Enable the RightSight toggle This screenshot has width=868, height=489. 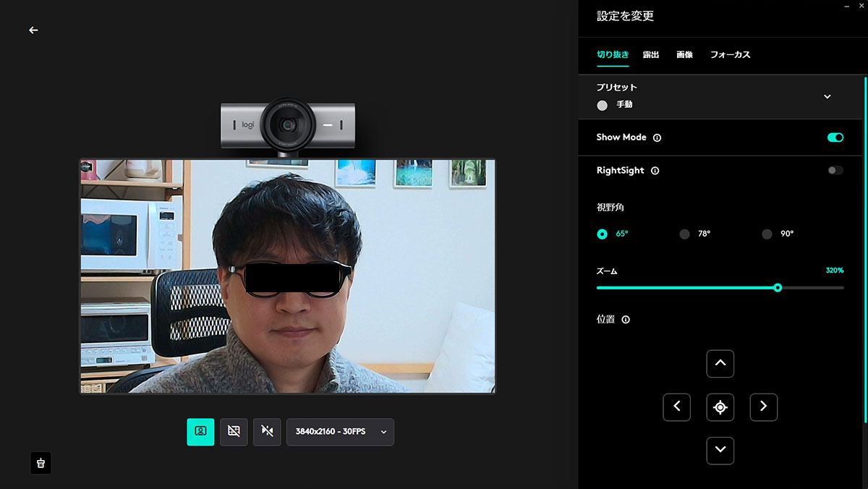pos(835,171)
